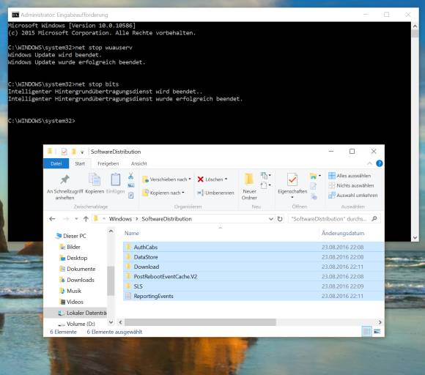
Task: Click the scissors cut icon
Action: [x=130, y=176]
